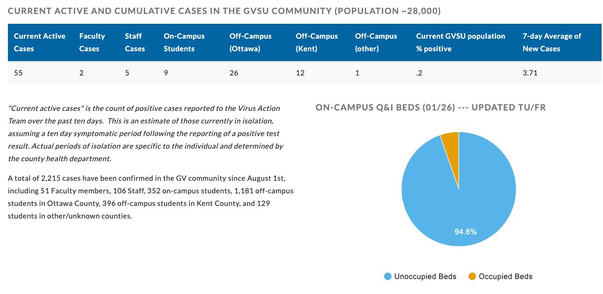Toggle the Occupied Beds legend label

[505, 276]
